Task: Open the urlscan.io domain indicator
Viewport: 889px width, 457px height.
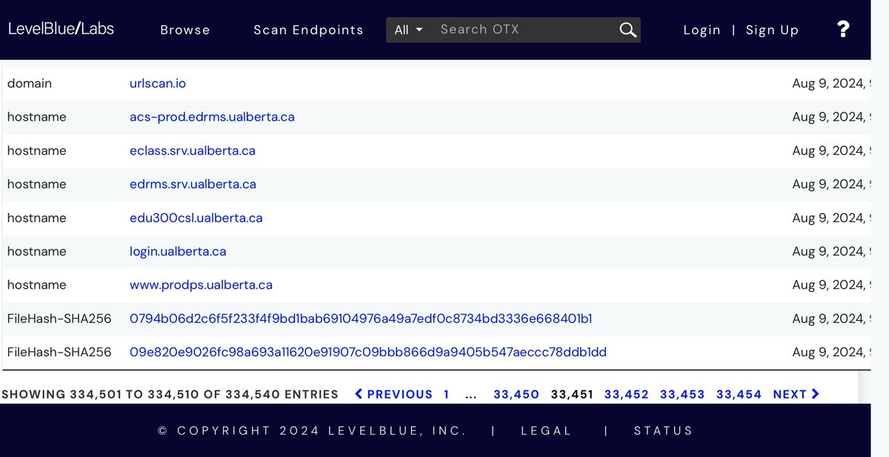Action: coord(158,84)
